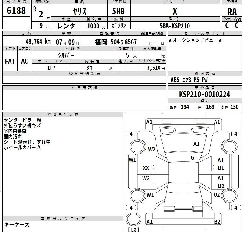Select the header 譲渡書類期限
This screenshot has height=232, width=243.
tap(152, 33)
